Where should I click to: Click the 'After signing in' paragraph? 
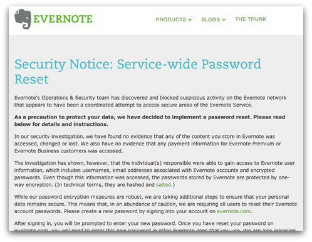click(155, 227)
